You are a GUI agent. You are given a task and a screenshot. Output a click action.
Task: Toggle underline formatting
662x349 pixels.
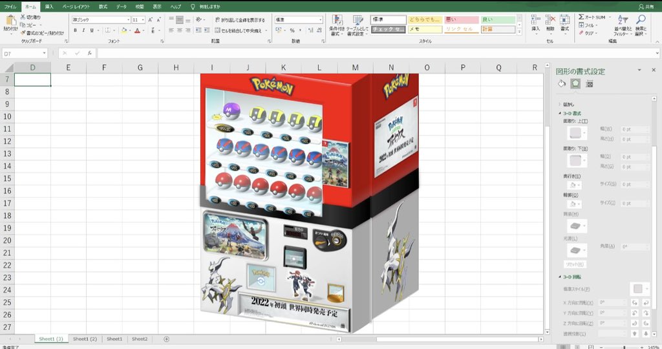tap(92, 30)
